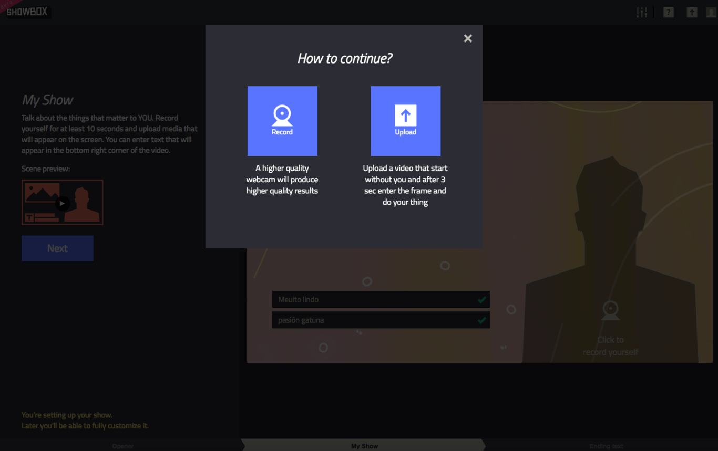Click the upload arrow icon in top toolbar
Image resolution: width=718 pixels, height=451 pixels.
tap(692, 12)
